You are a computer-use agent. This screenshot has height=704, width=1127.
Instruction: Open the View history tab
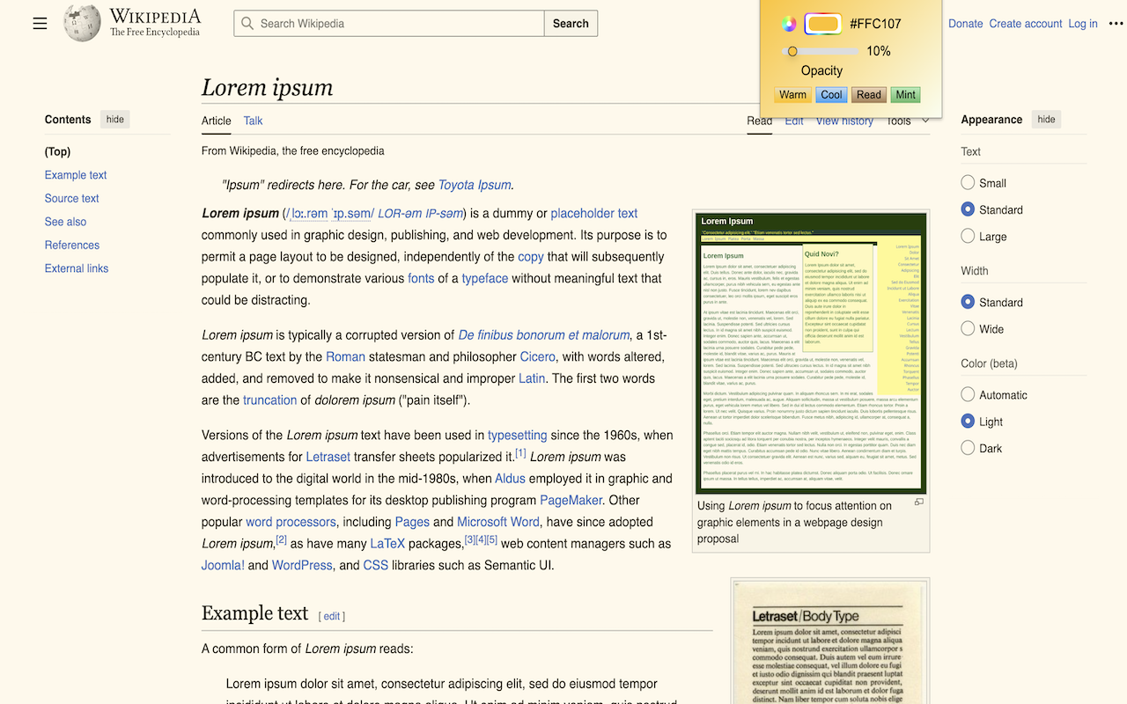844,121
